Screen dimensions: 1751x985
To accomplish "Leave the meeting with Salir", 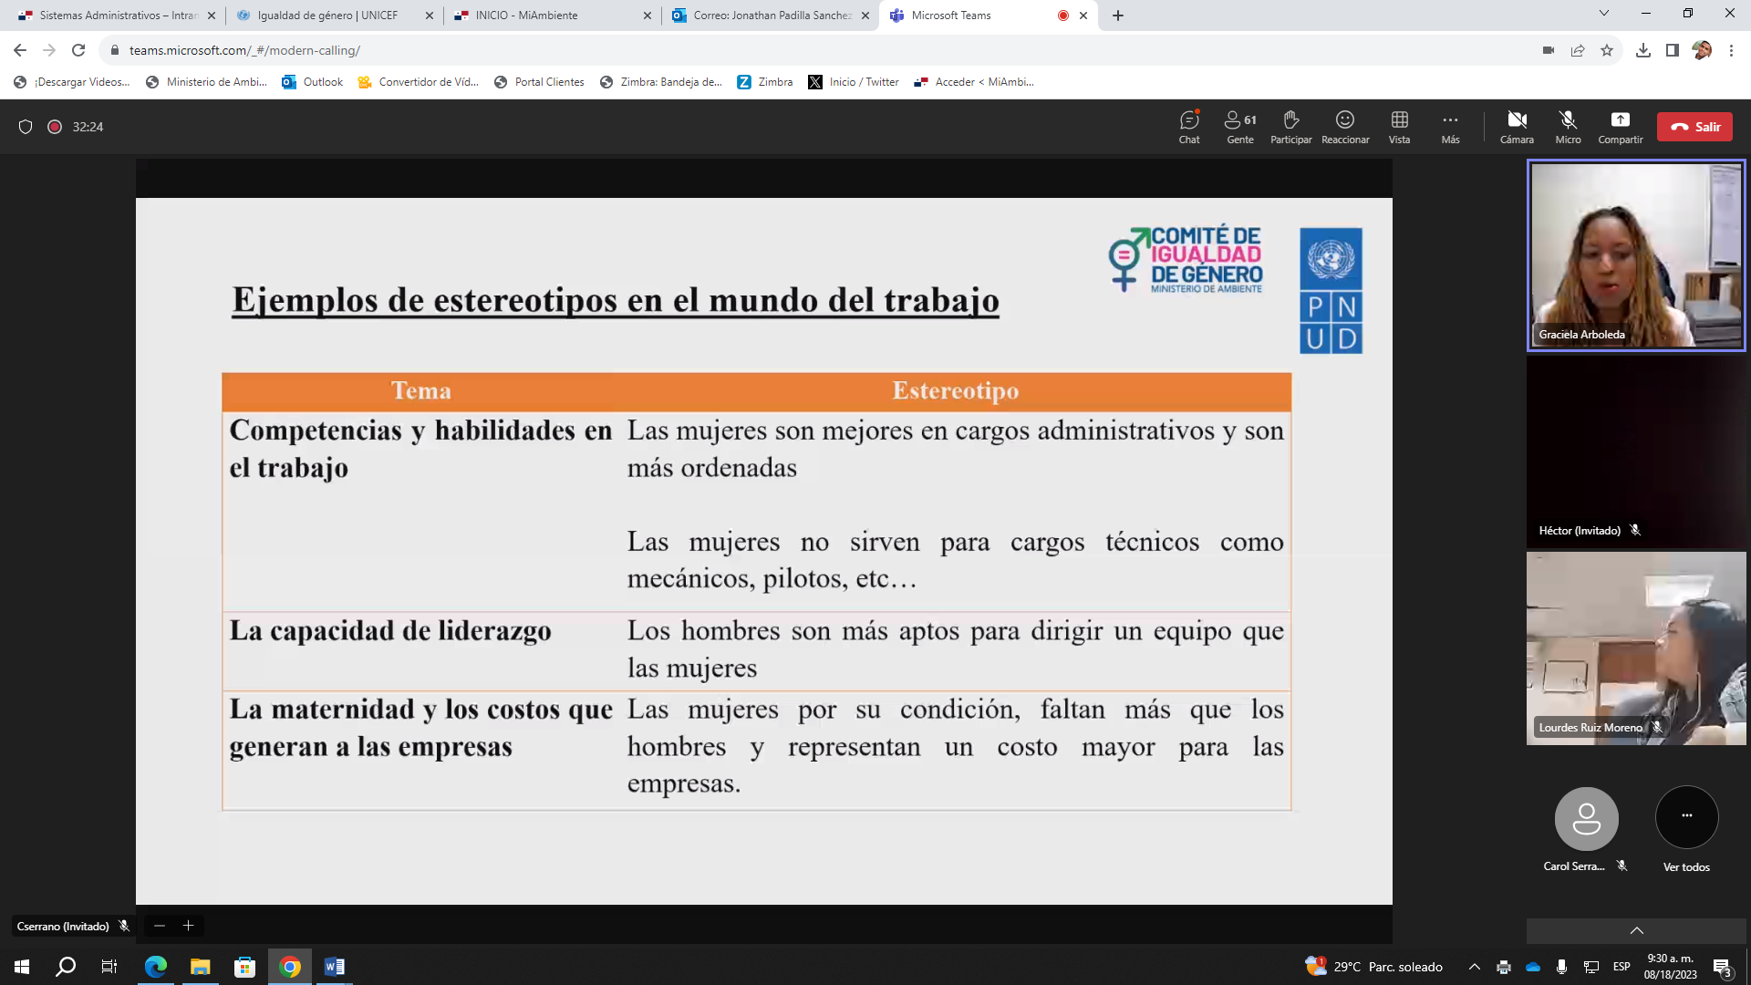I will 1694,127.
